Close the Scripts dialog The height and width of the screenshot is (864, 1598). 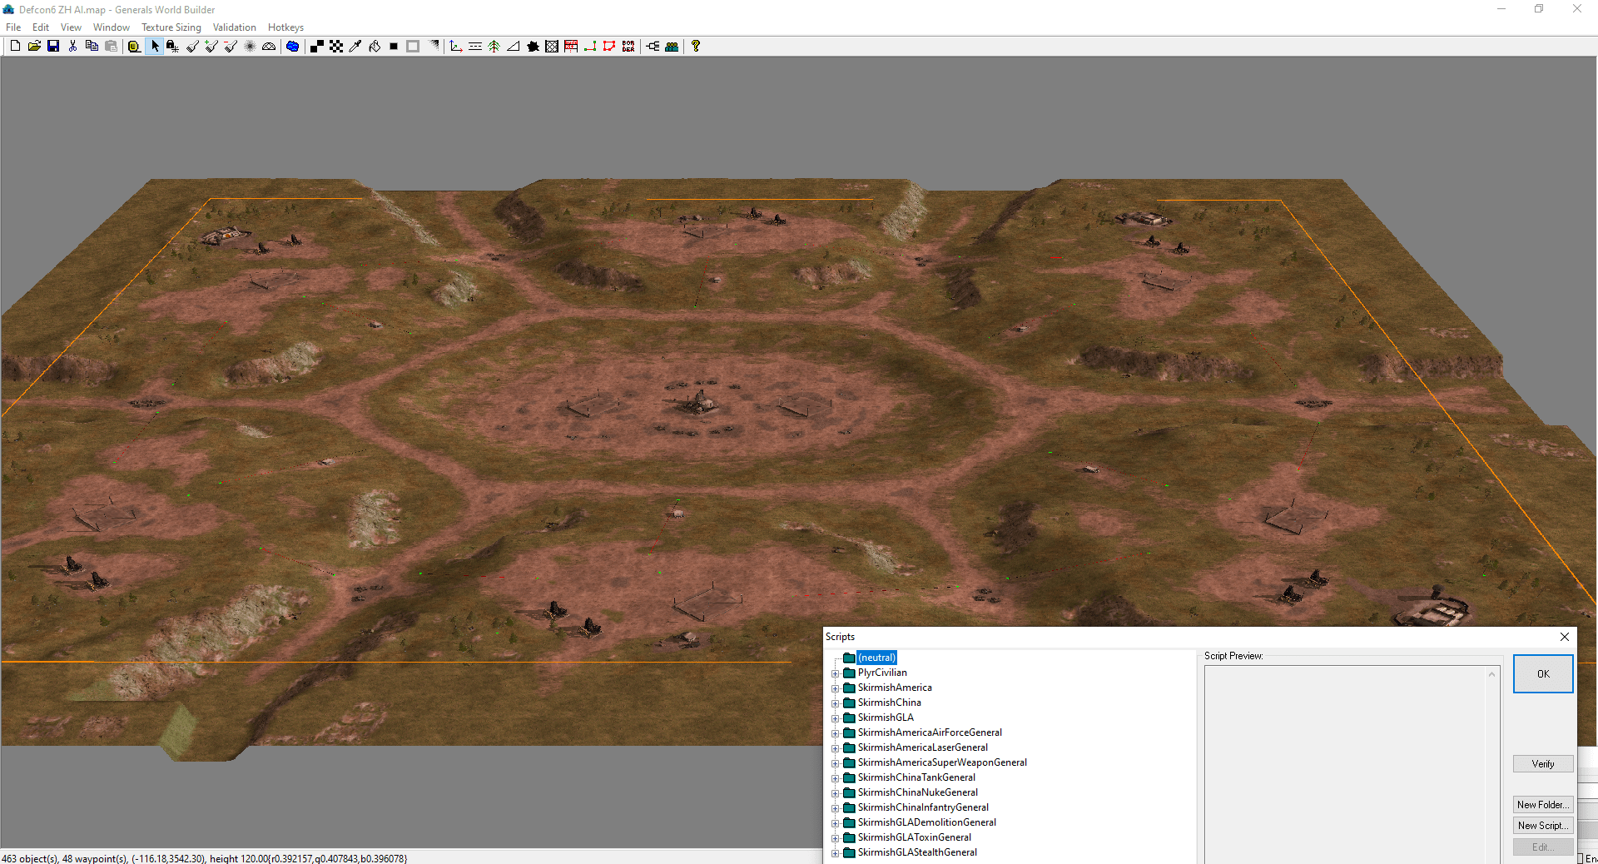(x=1565, y=637)
